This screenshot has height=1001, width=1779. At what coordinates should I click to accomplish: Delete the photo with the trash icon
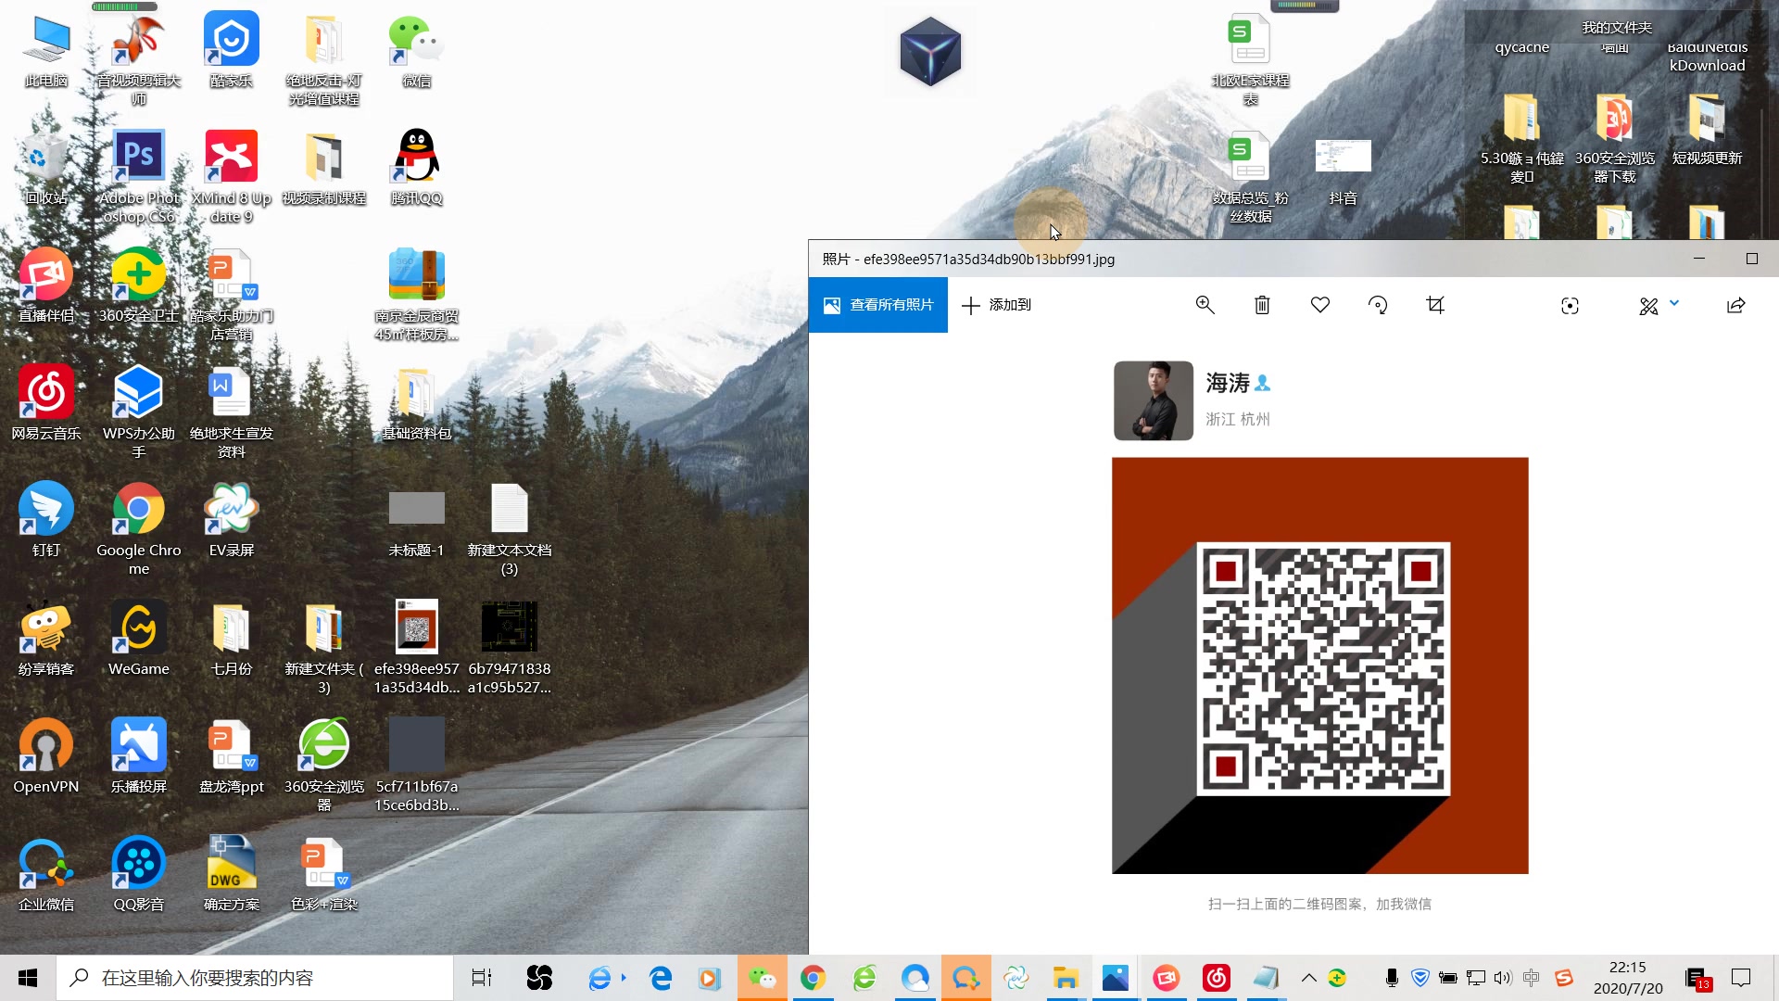click(x=1262, y=305)
